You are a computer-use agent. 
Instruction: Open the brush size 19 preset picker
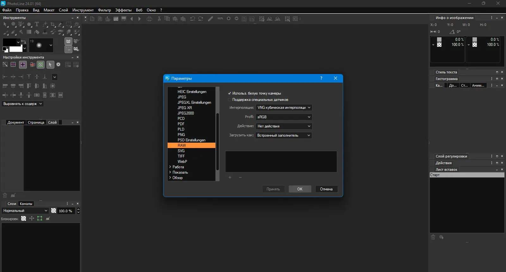point(41,45)
